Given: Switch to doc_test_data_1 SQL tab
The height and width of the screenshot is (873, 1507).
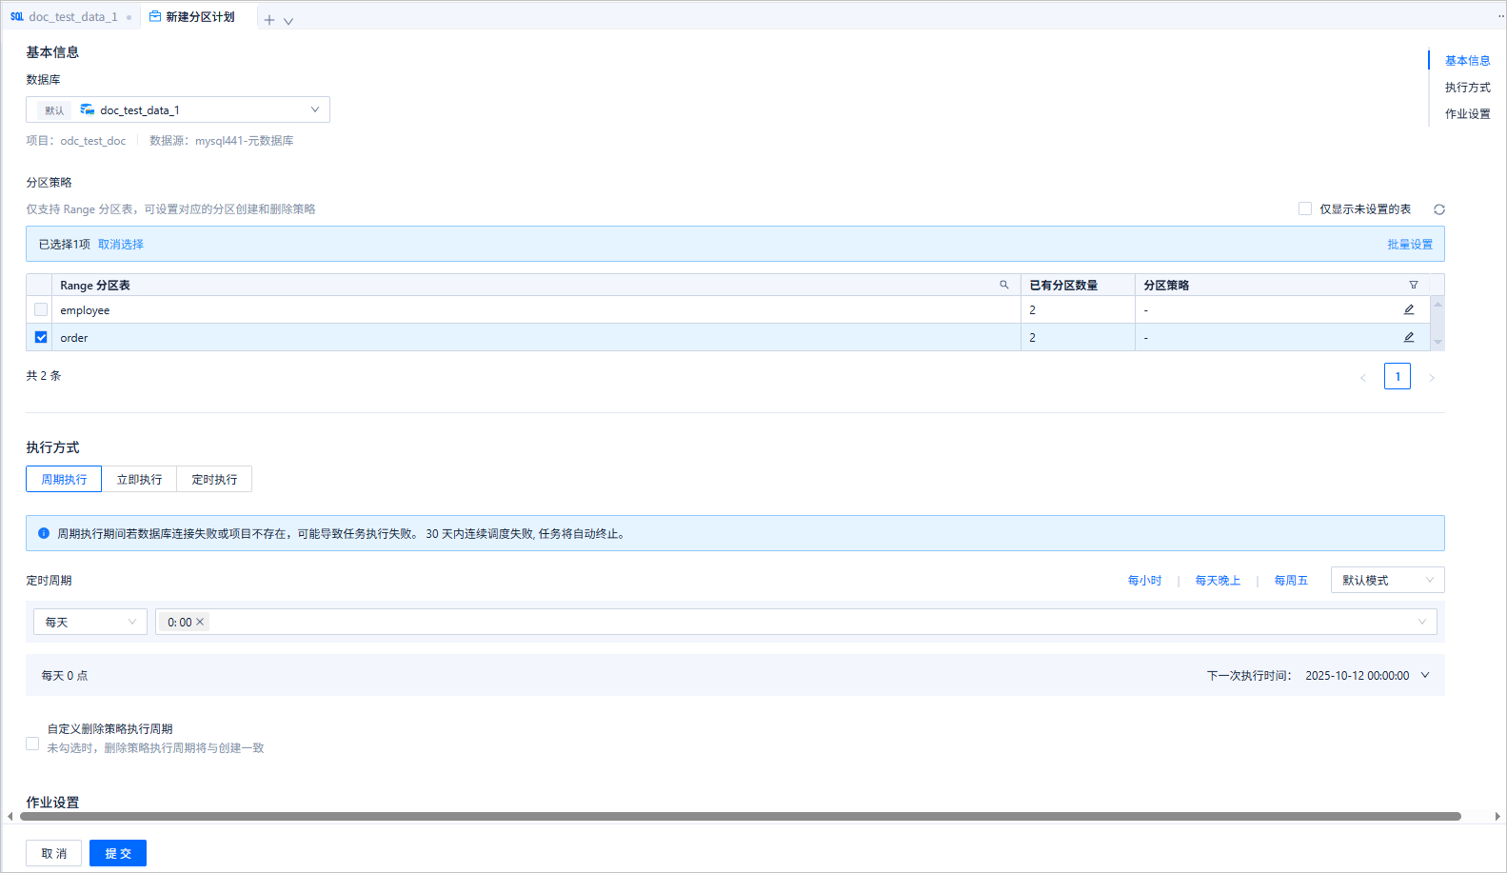Looking at the screenshot, I should (x=71, y=16).
